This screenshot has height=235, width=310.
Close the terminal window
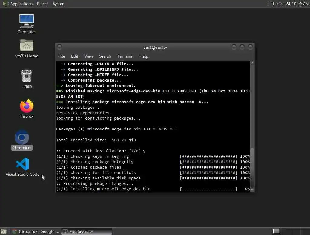(x=250, y=47)
